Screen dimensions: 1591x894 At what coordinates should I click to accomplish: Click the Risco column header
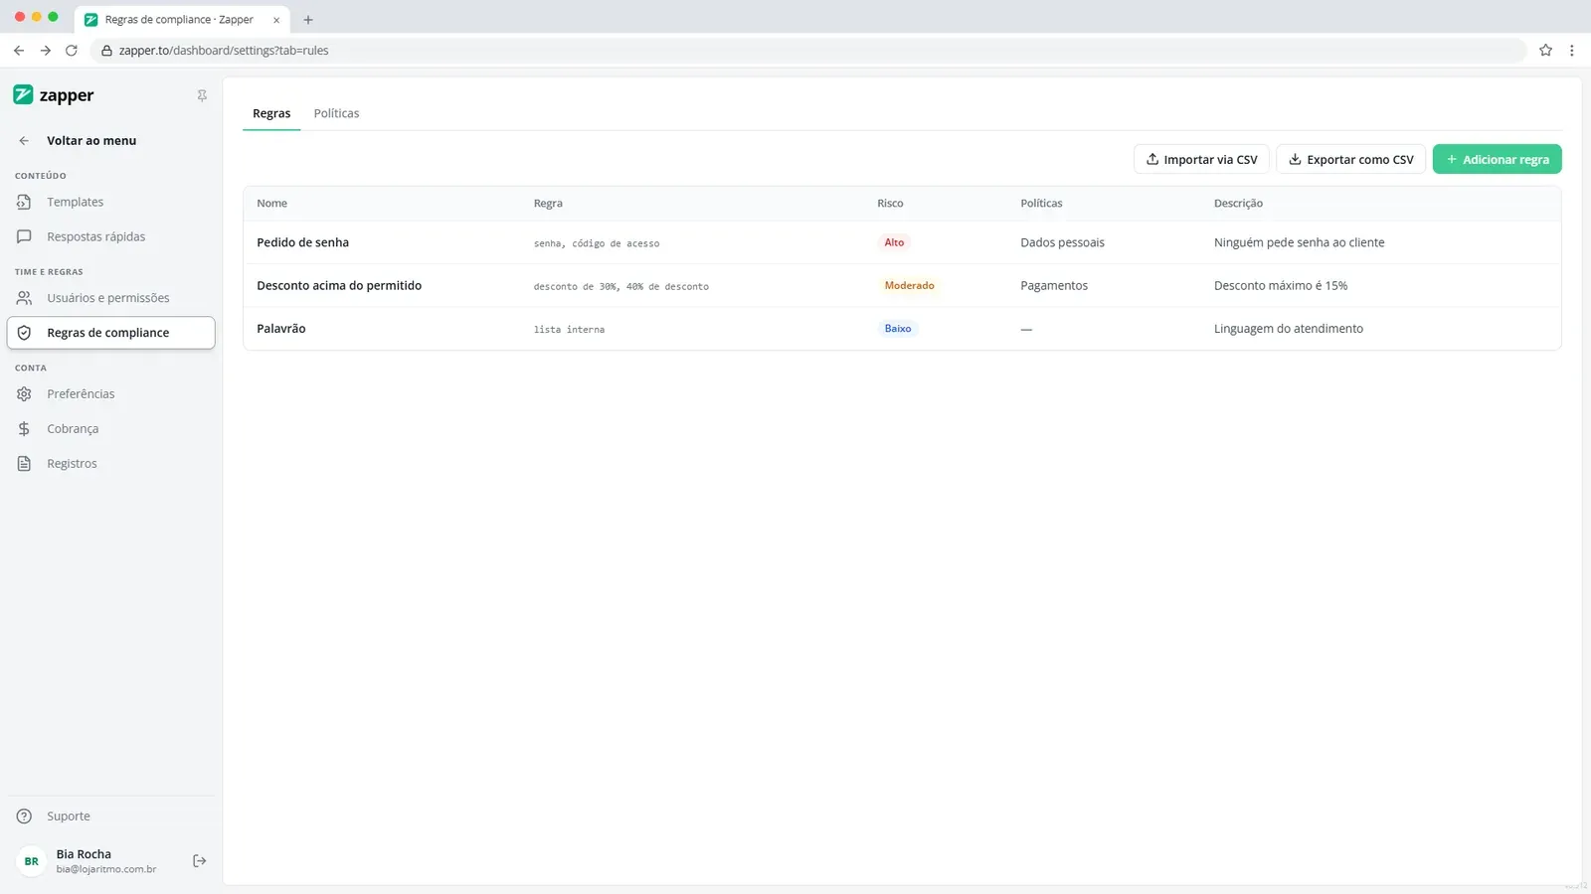click(x=890, y=203)
